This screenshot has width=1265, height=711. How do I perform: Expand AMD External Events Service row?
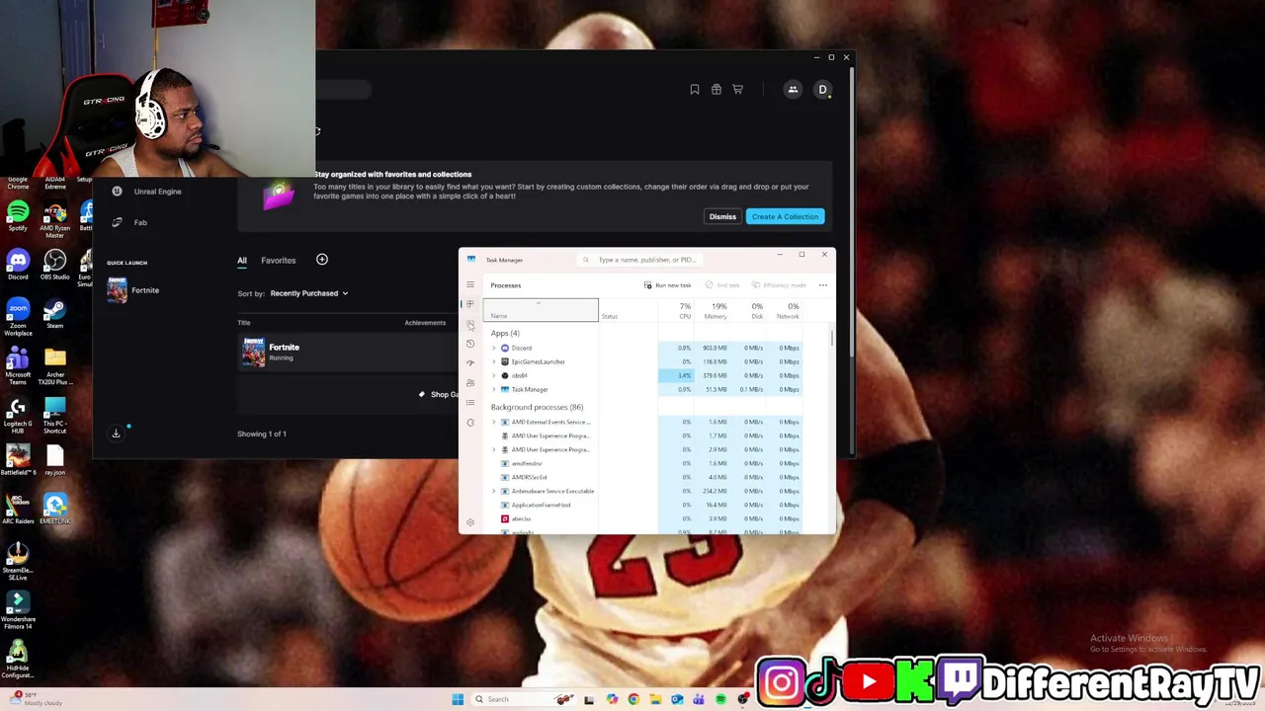click(494, 423)
